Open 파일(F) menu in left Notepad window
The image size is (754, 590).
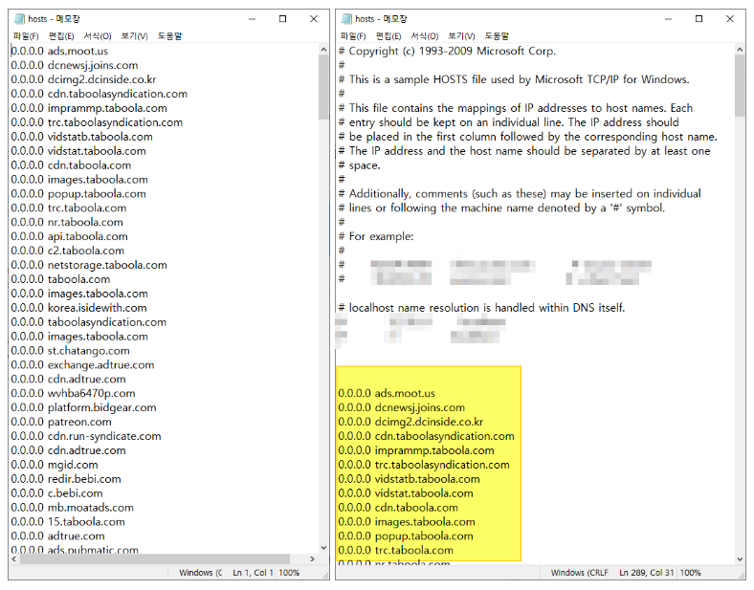tap(26, 36)
